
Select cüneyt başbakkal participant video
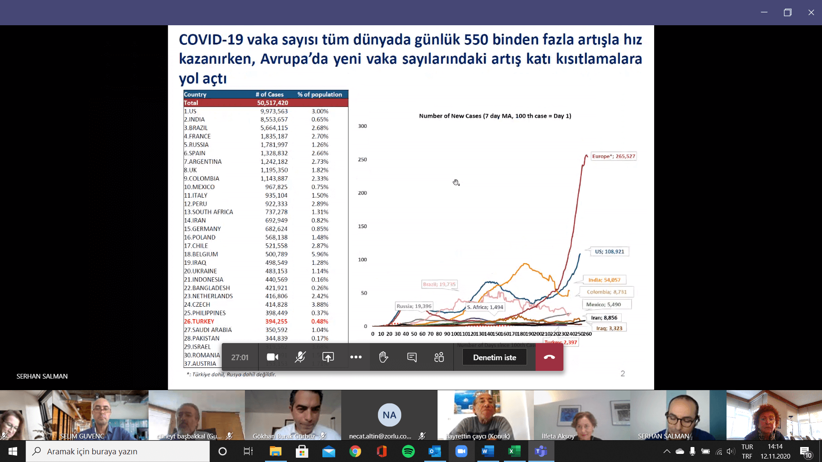[x=197, y=415]
